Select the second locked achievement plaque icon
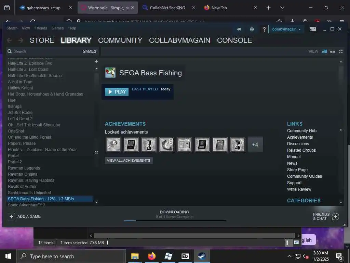The width and height of the screenshot is (350, 263). [x=131, y=145]
